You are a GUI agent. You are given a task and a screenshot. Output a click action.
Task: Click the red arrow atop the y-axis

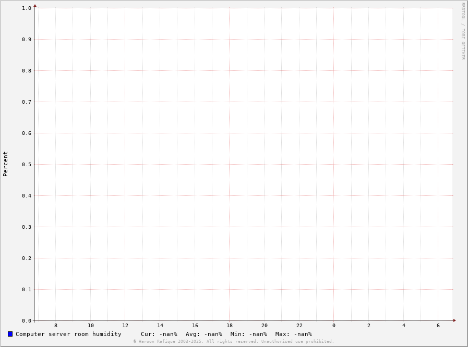[35, 6]
